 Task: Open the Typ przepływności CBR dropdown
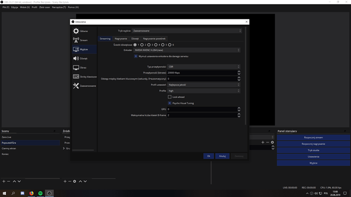[203, 67]
